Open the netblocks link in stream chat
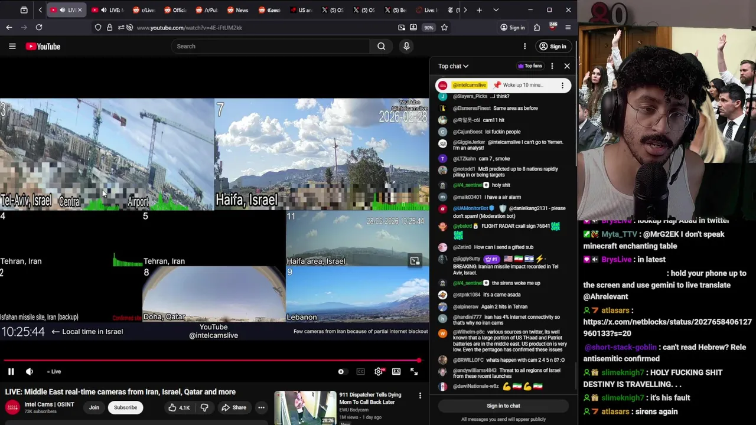The height and width of the screenshot is (425, 756). coord(667,328)
